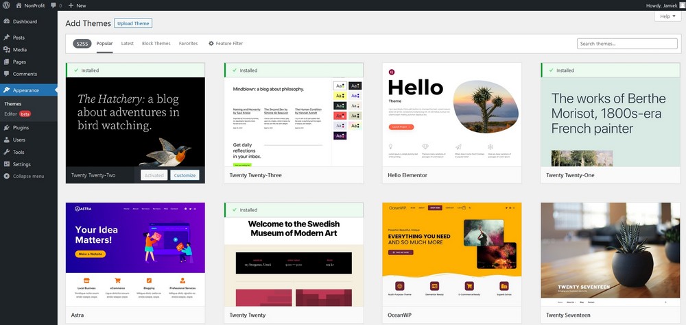Click the Posts pushpin icon

[7, 38]
